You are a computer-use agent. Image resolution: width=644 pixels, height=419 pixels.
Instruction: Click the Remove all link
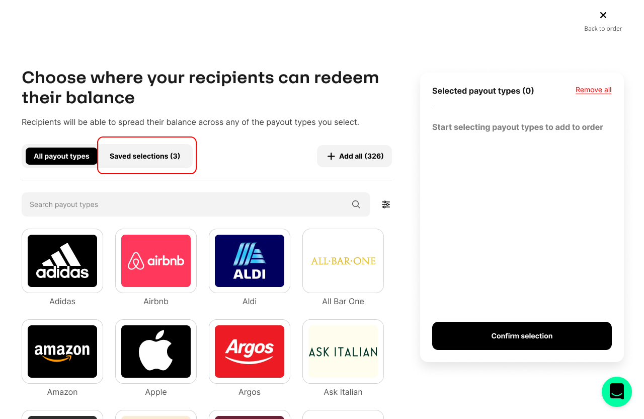point(594,90)
